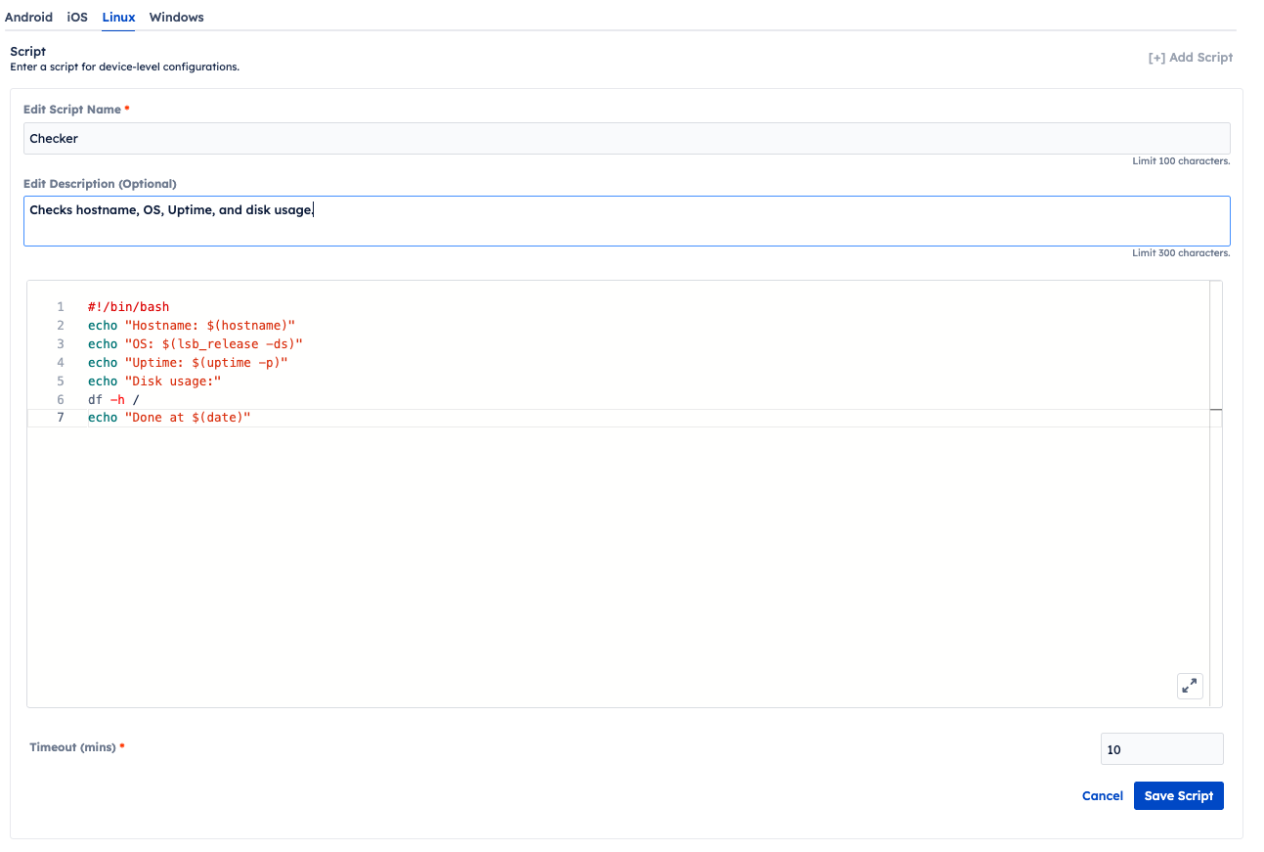Click the Edit Description (Optional) label

click(x=100, y=184)
